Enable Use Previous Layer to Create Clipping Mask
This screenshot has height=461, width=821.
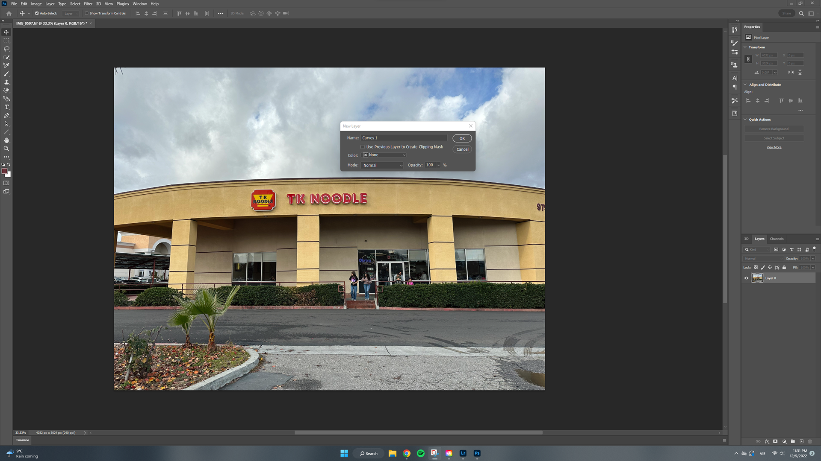(363, 146)
